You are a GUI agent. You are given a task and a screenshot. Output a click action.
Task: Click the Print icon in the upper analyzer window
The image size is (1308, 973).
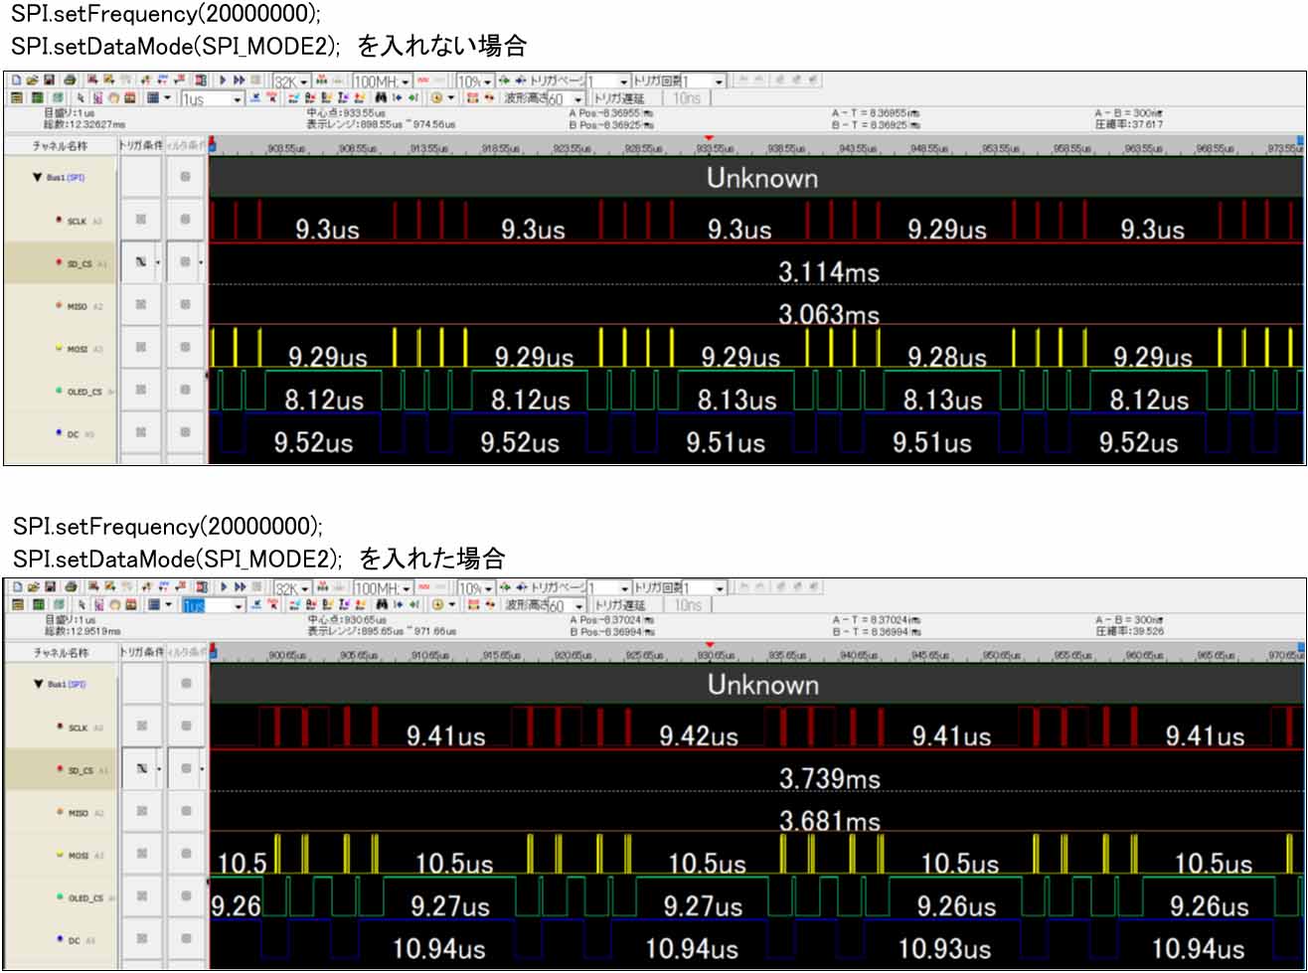tap(71, 80)
